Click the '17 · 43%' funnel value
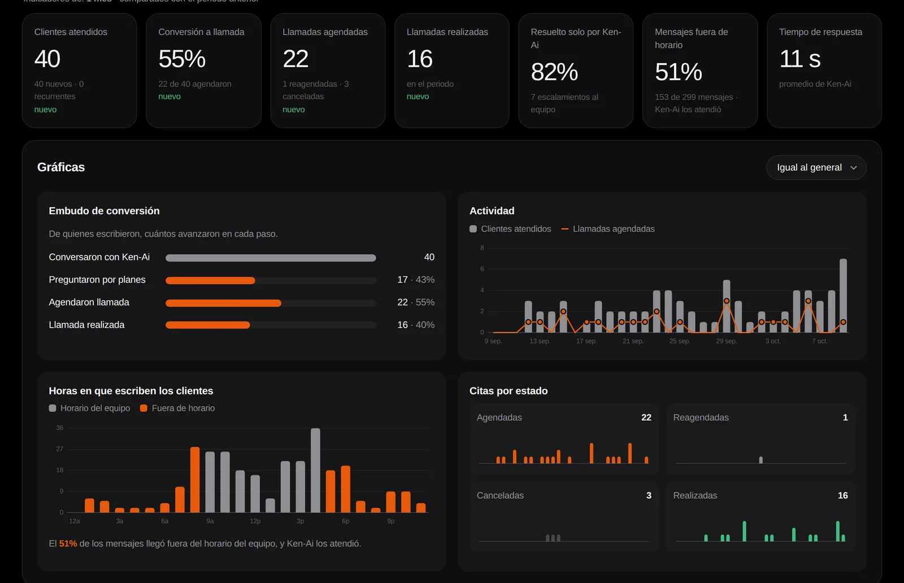This screenshot has height=583, width=904. coord(416,280)
